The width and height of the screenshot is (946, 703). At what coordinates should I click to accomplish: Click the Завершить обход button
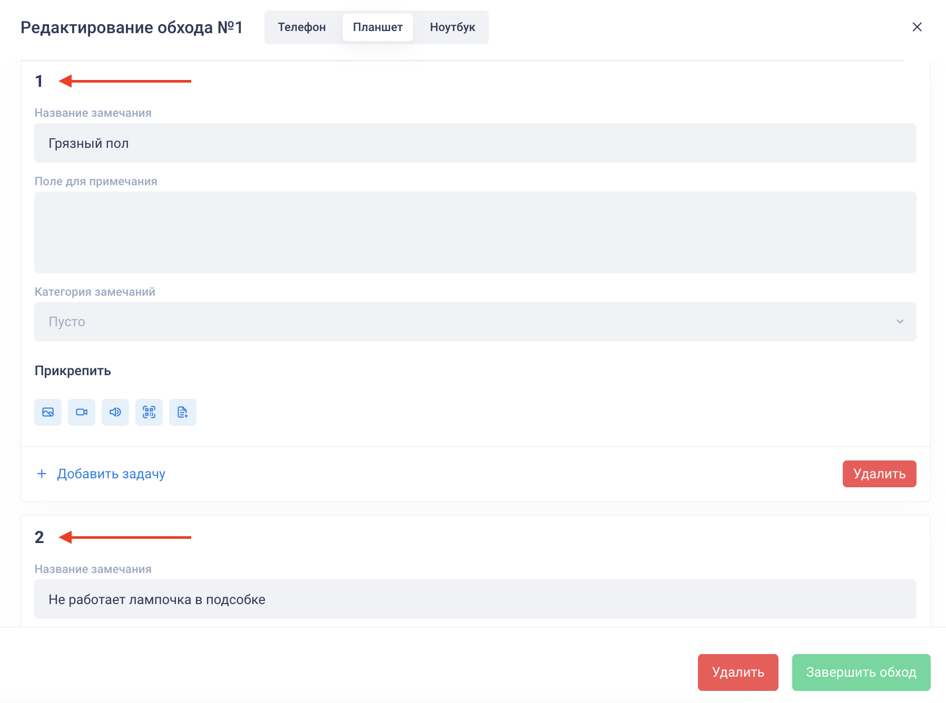(x=861, y=672)
